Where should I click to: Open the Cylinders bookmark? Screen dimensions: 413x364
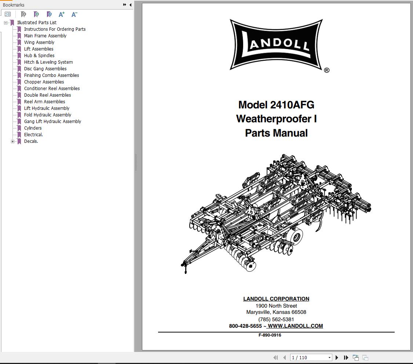[x=33, y=128]
